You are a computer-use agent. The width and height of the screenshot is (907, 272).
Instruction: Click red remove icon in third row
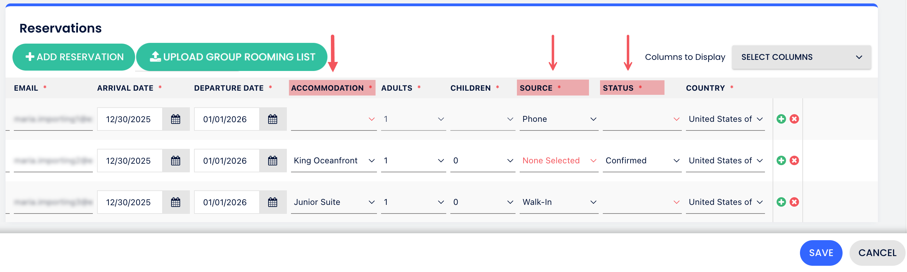pos(794,202)
